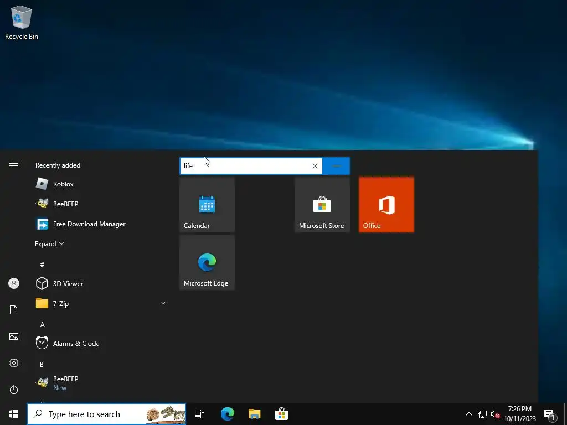This screenshot has height=425, width=567.
Task: Open the Calendar tile
Action: (207, 205)
